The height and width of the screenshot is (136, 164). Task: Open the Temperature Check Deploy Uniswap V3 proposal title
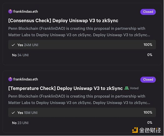click(66, 88)
